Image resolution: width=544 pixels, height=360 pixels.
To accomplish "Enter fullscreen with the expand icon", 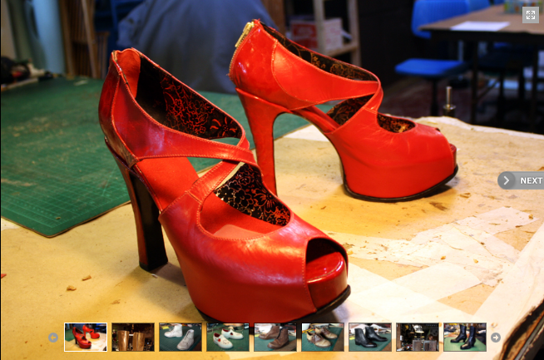I will coord(530,14).
